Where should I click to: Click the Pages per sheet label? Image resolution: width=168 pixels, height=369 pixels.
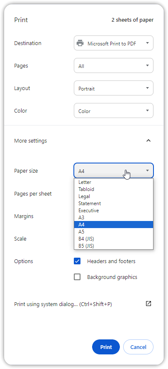click(x=33, y=194)
